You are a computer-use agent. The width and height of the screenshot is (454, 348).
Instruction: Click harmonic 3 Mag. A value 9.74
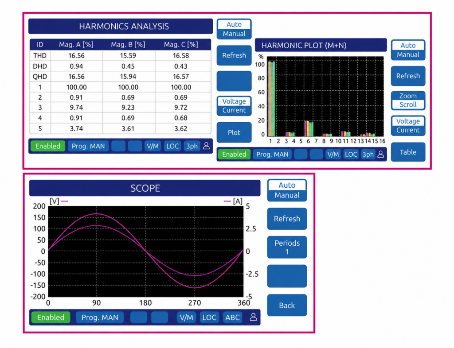(x=76, y=108)
